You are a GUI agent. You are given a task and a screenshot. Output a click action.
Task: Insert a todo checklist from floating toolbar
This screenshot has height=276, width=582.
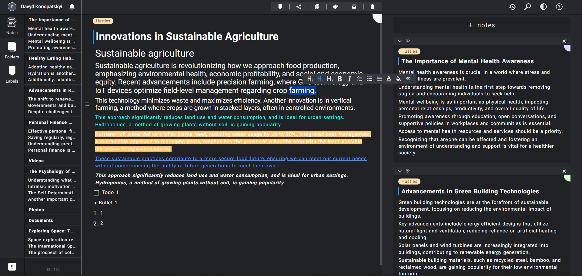coord(360,79)
